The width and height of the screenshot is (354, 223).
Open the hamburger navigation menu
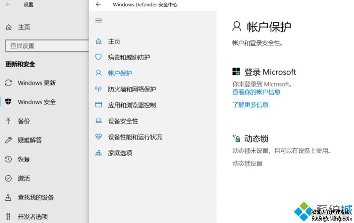pyautogui.click(x=98, y=20)
